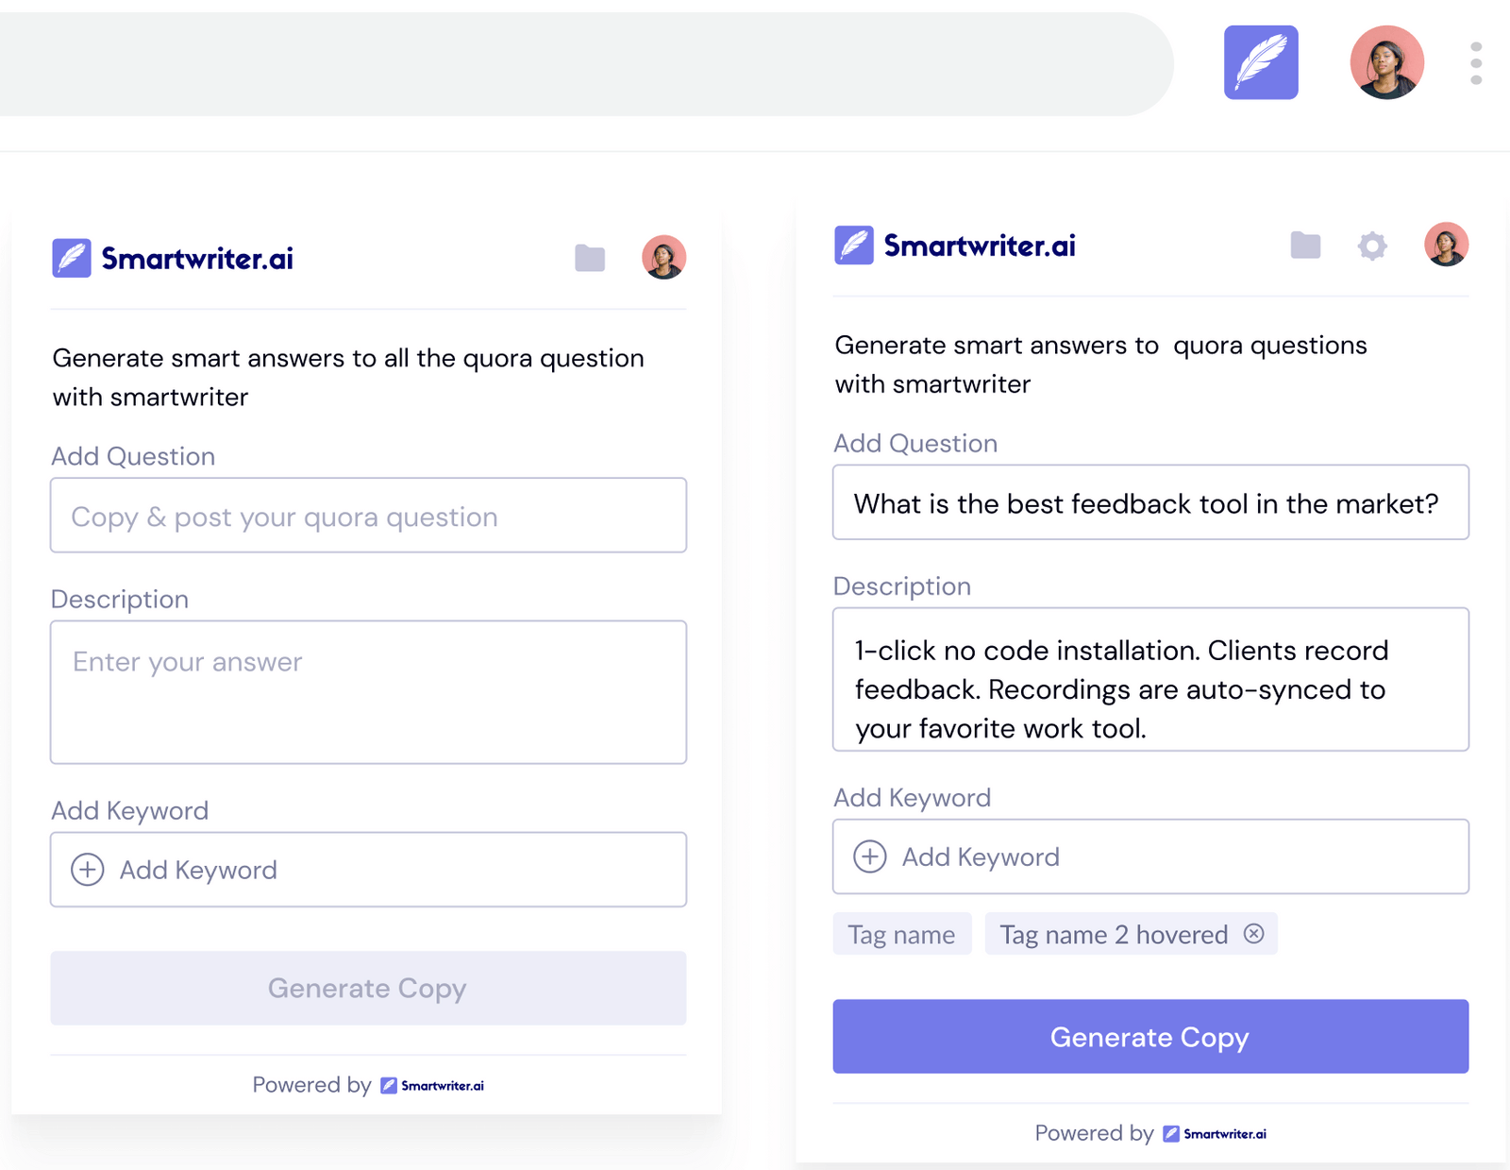Click the feedback tool question field
This screenshot has height=1170, width=1510.
point(1149,503)
